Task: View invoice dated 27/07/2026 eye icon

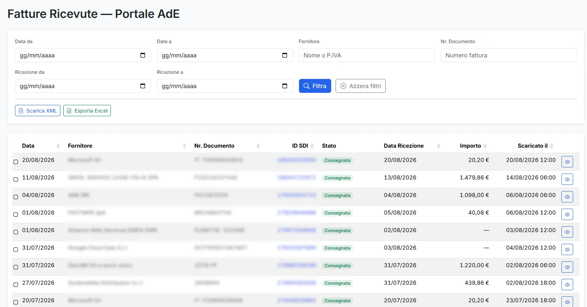Action: 567,285
